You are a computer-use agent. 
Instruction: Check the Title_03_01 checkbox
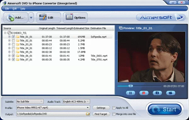pos(13,44)
